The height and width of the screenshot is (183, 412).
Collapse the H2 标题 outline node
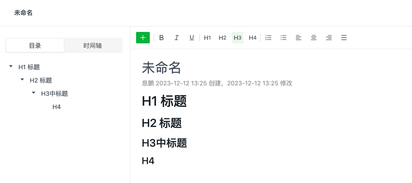(x=22, y=80)
